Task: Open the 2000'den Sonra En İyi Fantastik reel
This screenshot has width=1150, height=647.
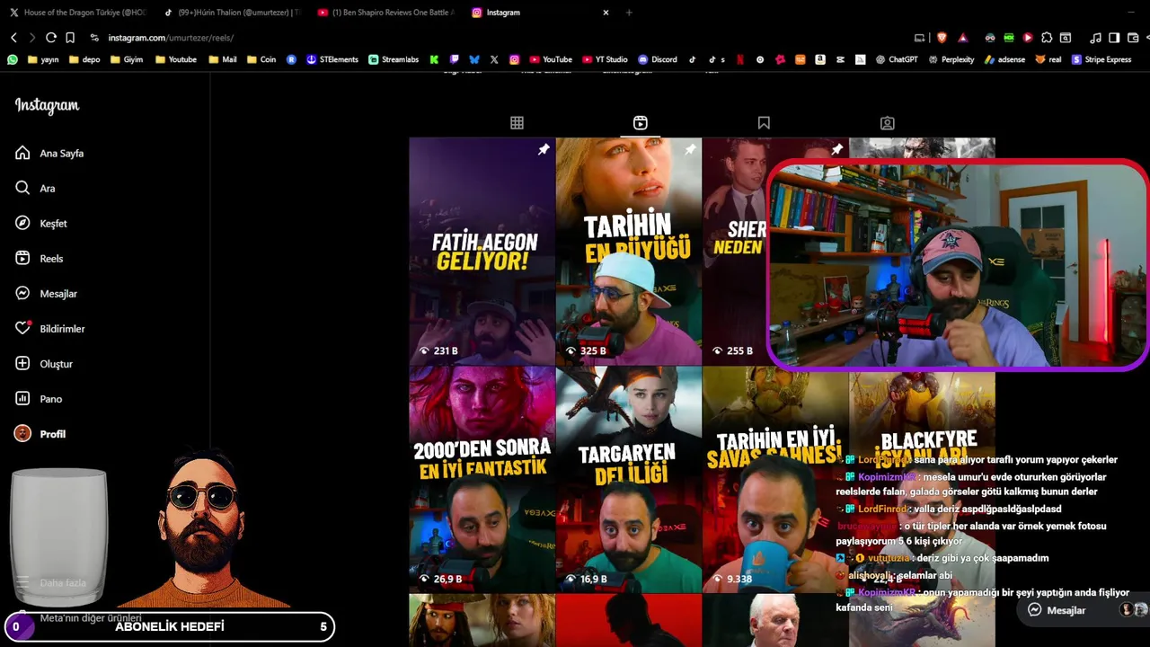Action: coord(482,480)
